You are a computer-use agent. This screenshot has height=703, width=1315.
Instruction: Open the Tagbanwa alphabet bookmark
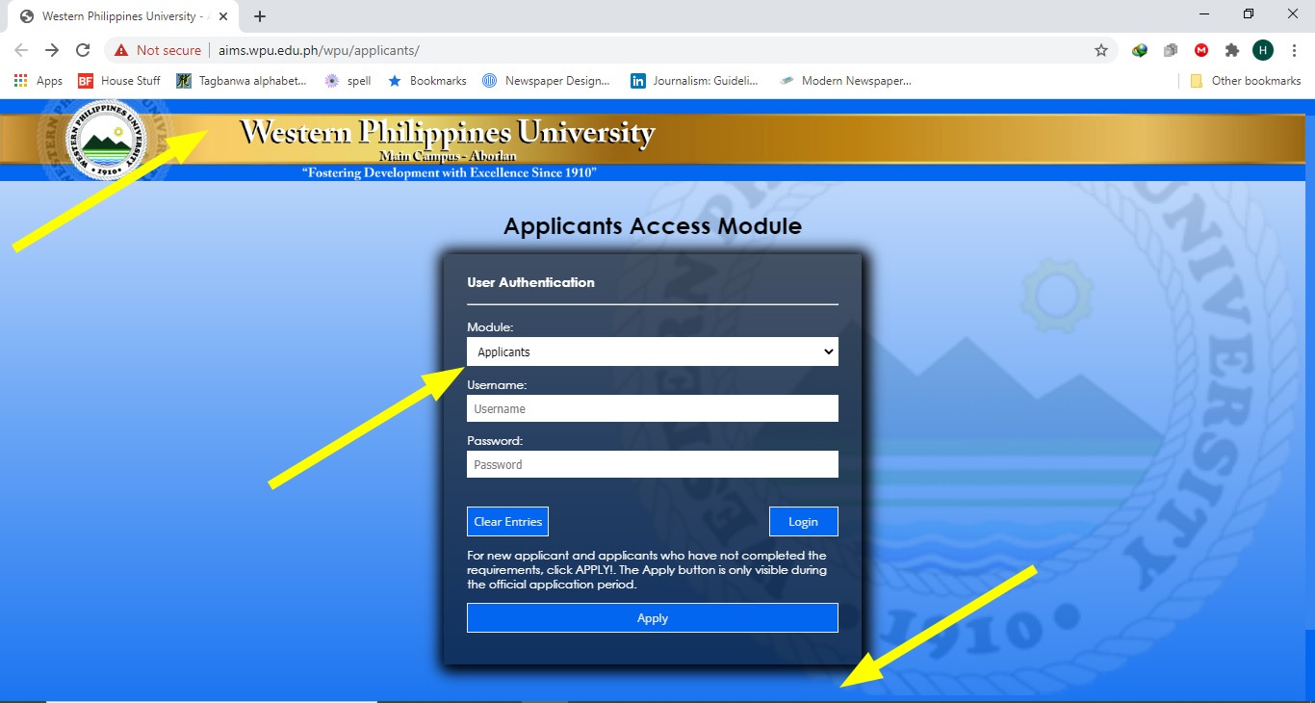(242, 81)
